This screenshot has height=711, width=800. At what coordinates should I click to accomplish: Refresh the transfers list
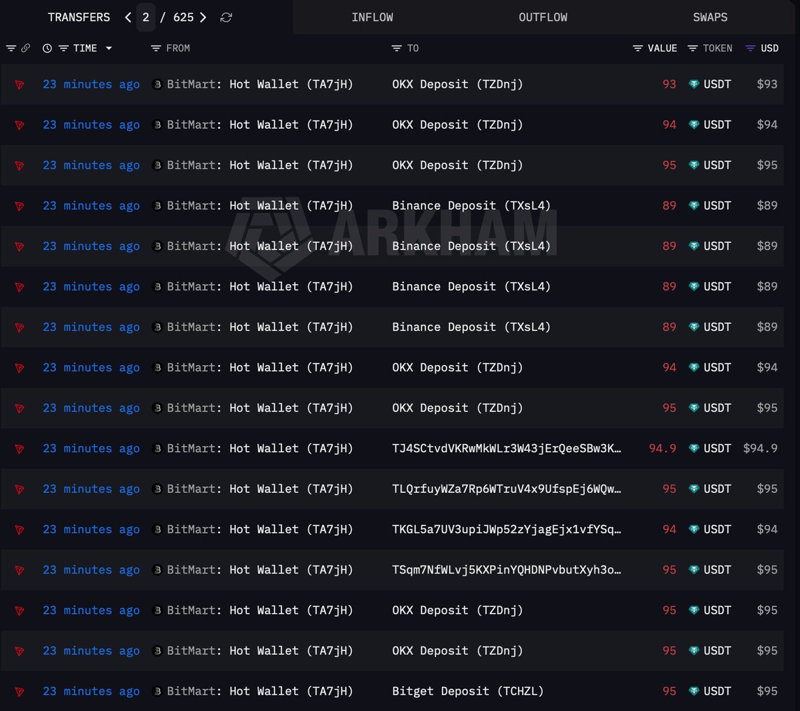(226, 17)
